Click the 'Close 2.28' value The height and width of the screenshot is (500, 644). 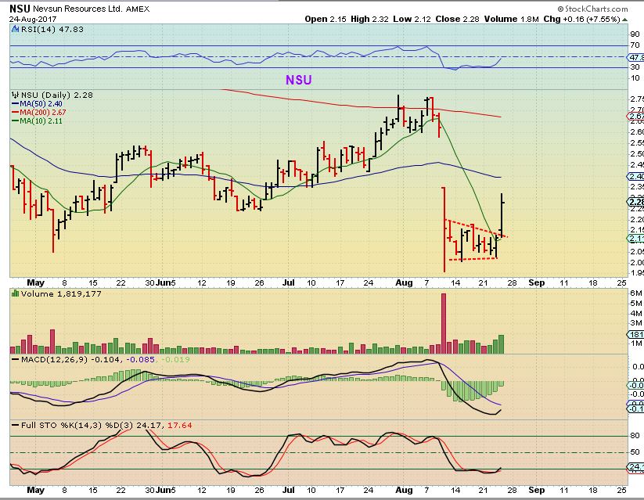coord(457,19)
